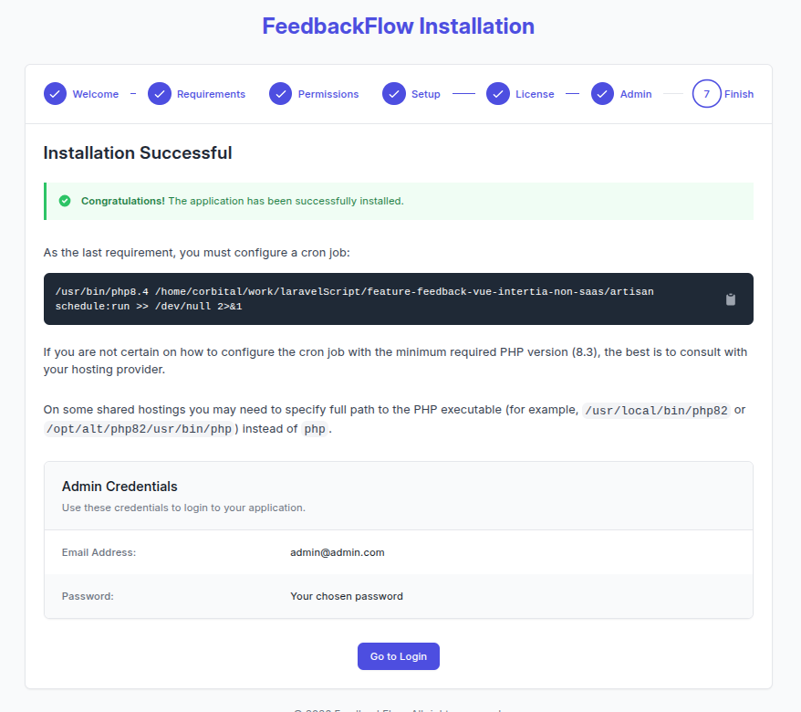Copy the cron command via clipboard icon
Viewport: 801px width, 712px height.
pyautogui.click(x=730, y=299)
